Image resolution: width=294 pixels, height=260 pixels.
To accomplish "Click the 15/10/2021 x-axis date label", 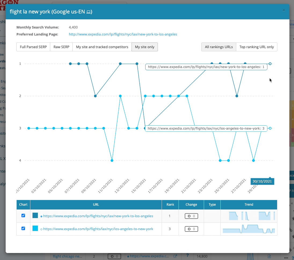I will (x=139, y=186).
